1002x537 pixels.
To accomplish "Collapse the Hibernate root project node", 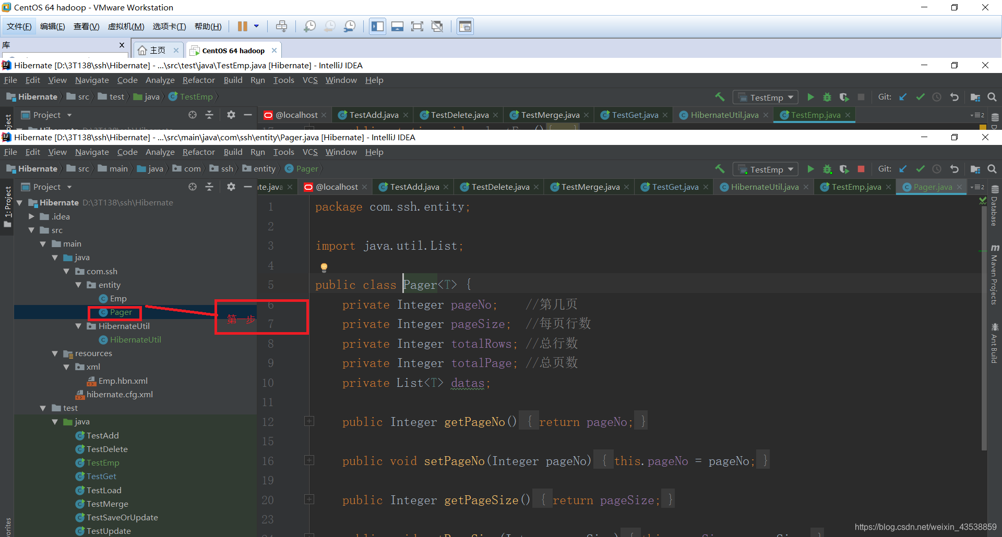I will [20, 203].
